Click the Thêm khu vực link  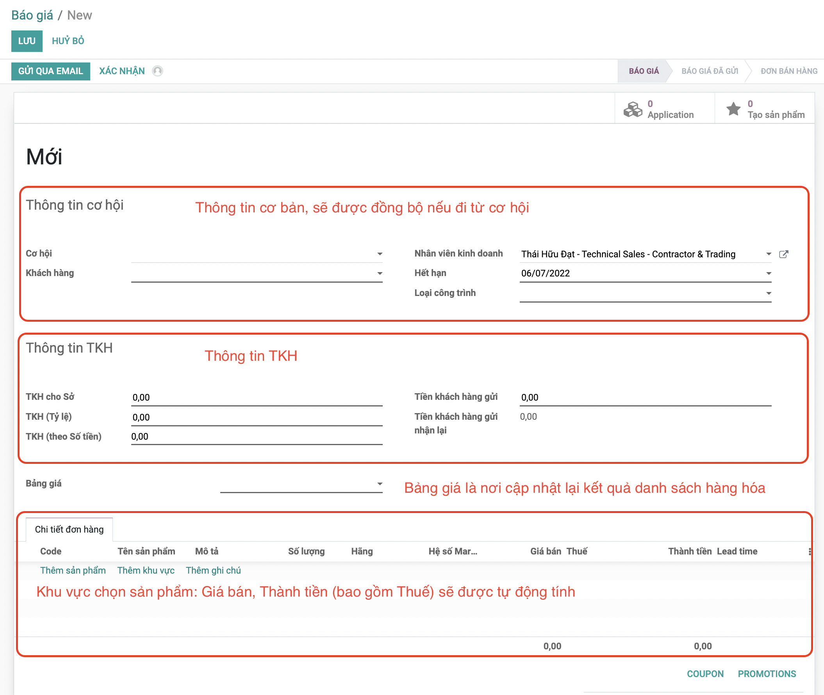coord(145,570)
